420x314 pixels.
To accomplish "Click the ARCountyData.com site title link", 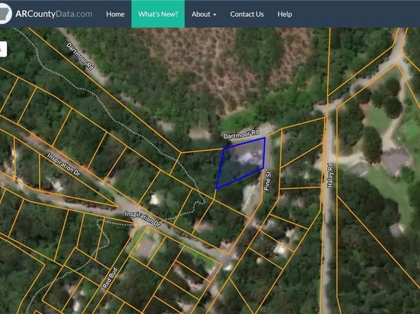I will (54, 14).
